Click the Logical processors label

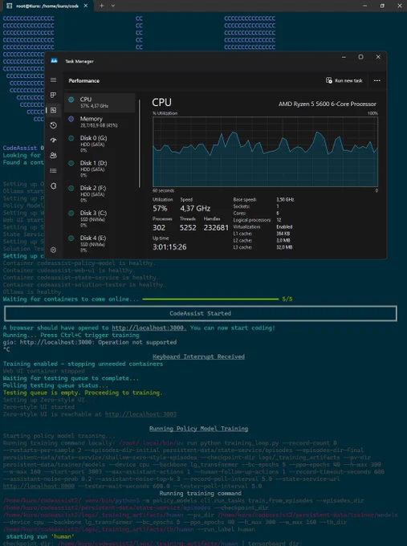(252, 220)
